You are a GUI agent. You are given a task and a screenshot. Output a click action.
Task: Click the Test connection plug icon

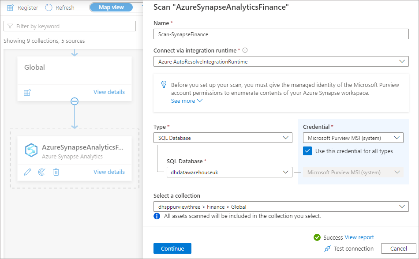click(x=327, y=248)
